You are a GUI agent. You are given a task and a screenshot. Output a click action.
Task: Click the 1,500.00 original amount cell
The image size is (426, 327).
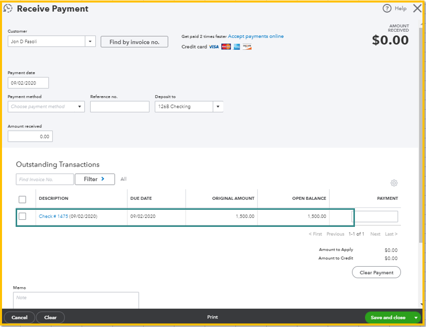(x=245, y=216)
